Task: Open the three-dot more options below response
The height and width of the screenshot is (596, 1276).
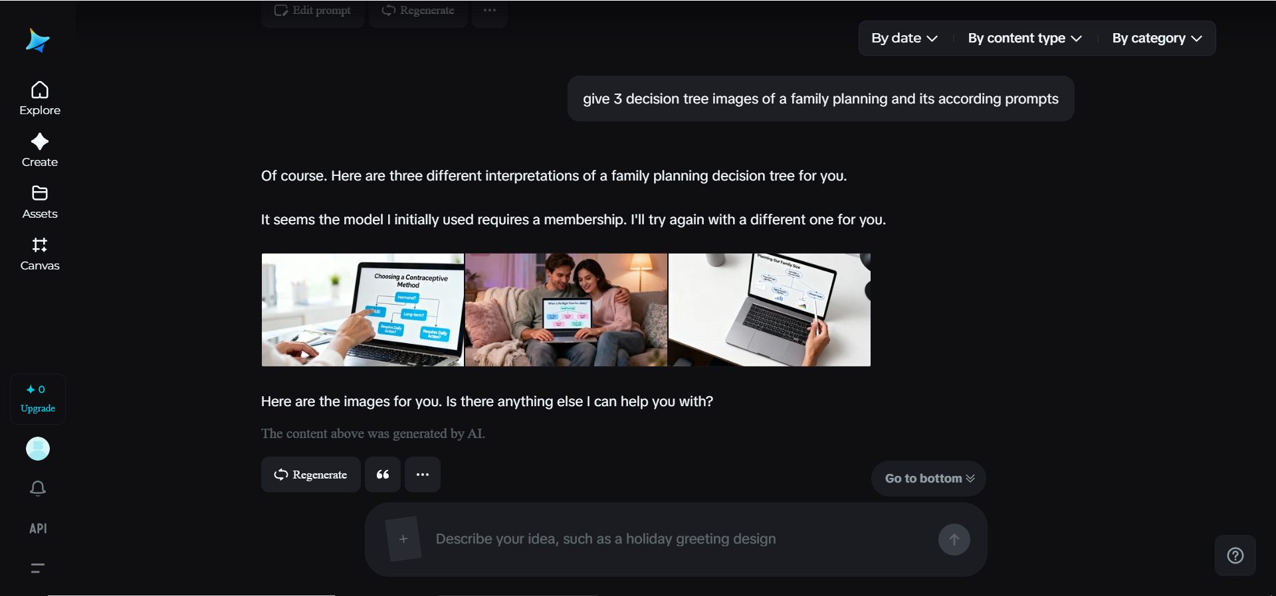Action: 423,475
